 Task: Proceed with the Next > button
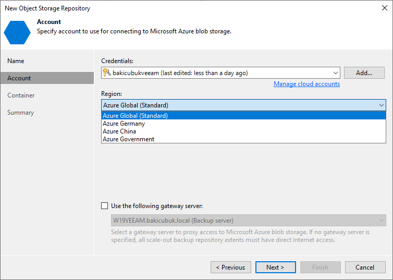275,267
